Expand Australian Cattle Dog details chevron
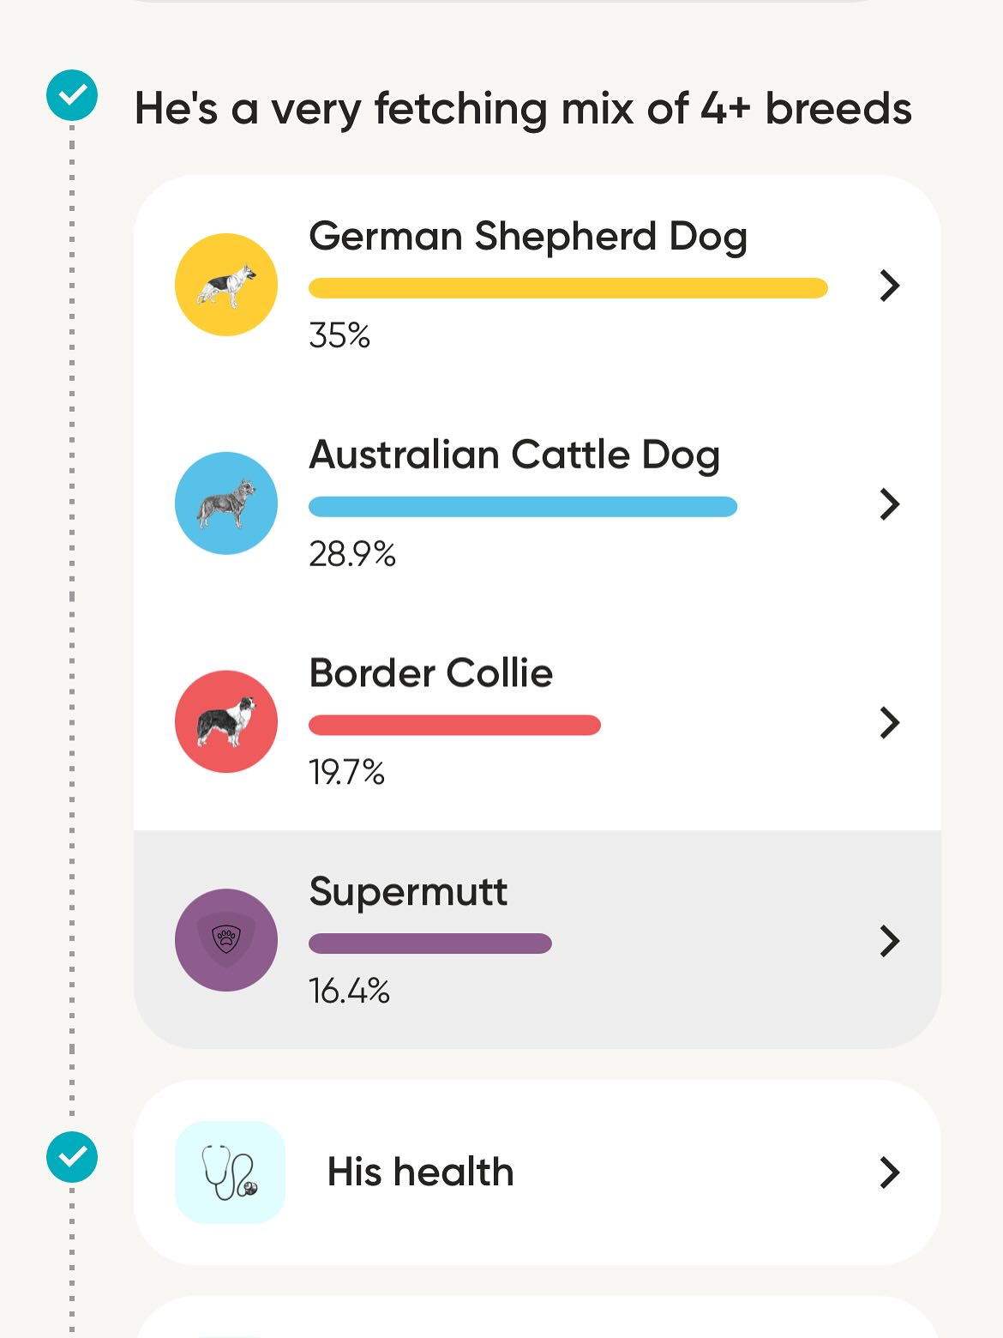This screenshot has width=1003, height=1338. click(x=890, y=504)
